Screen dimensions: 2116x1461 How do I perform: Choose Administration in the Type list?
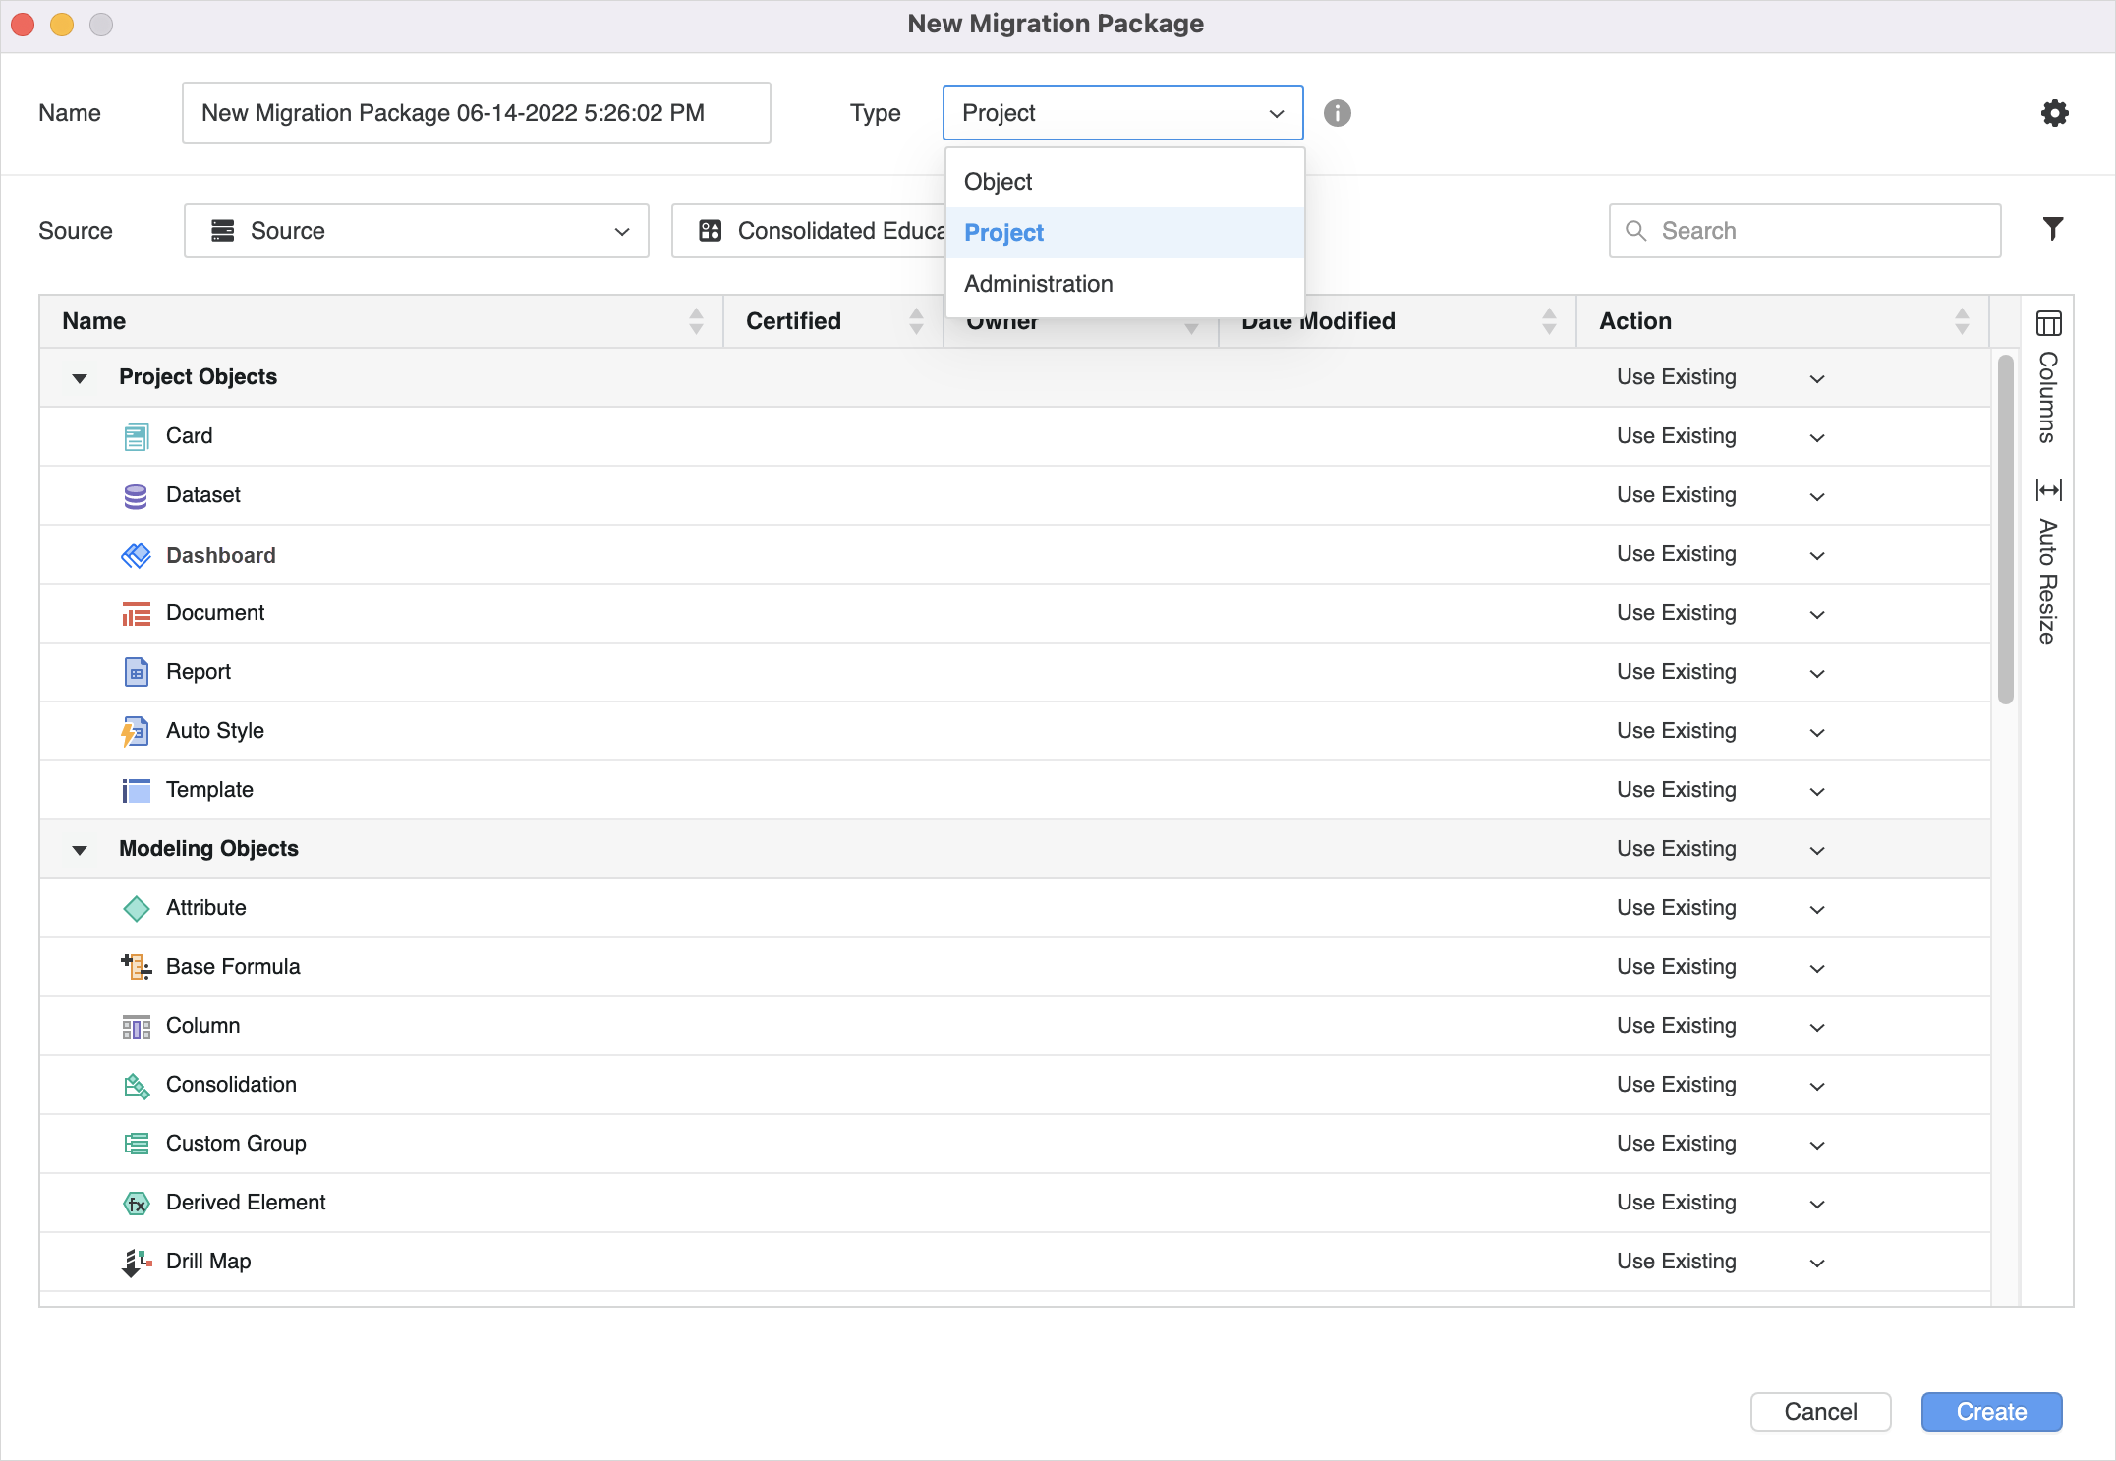(1038, 284)
